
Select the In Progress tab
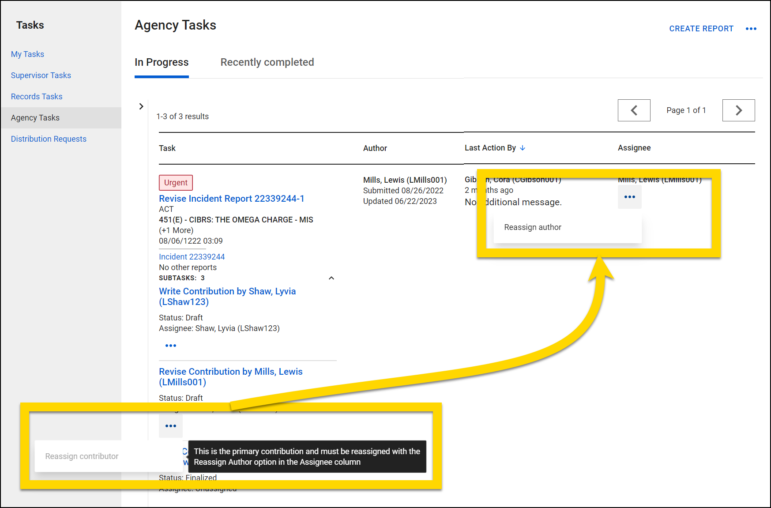161,62
